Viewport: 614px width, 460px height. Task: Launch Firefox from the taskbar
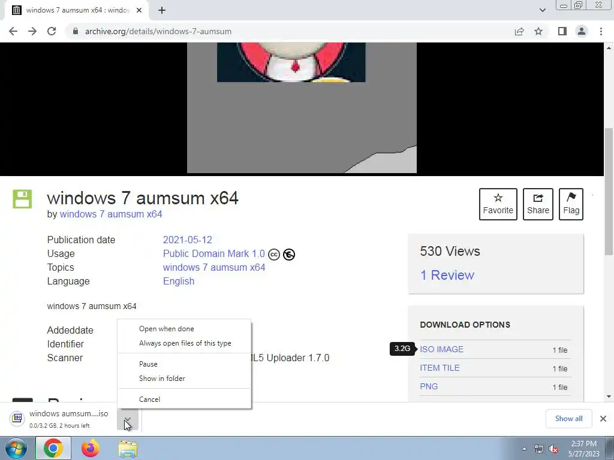tap(91, 448)
